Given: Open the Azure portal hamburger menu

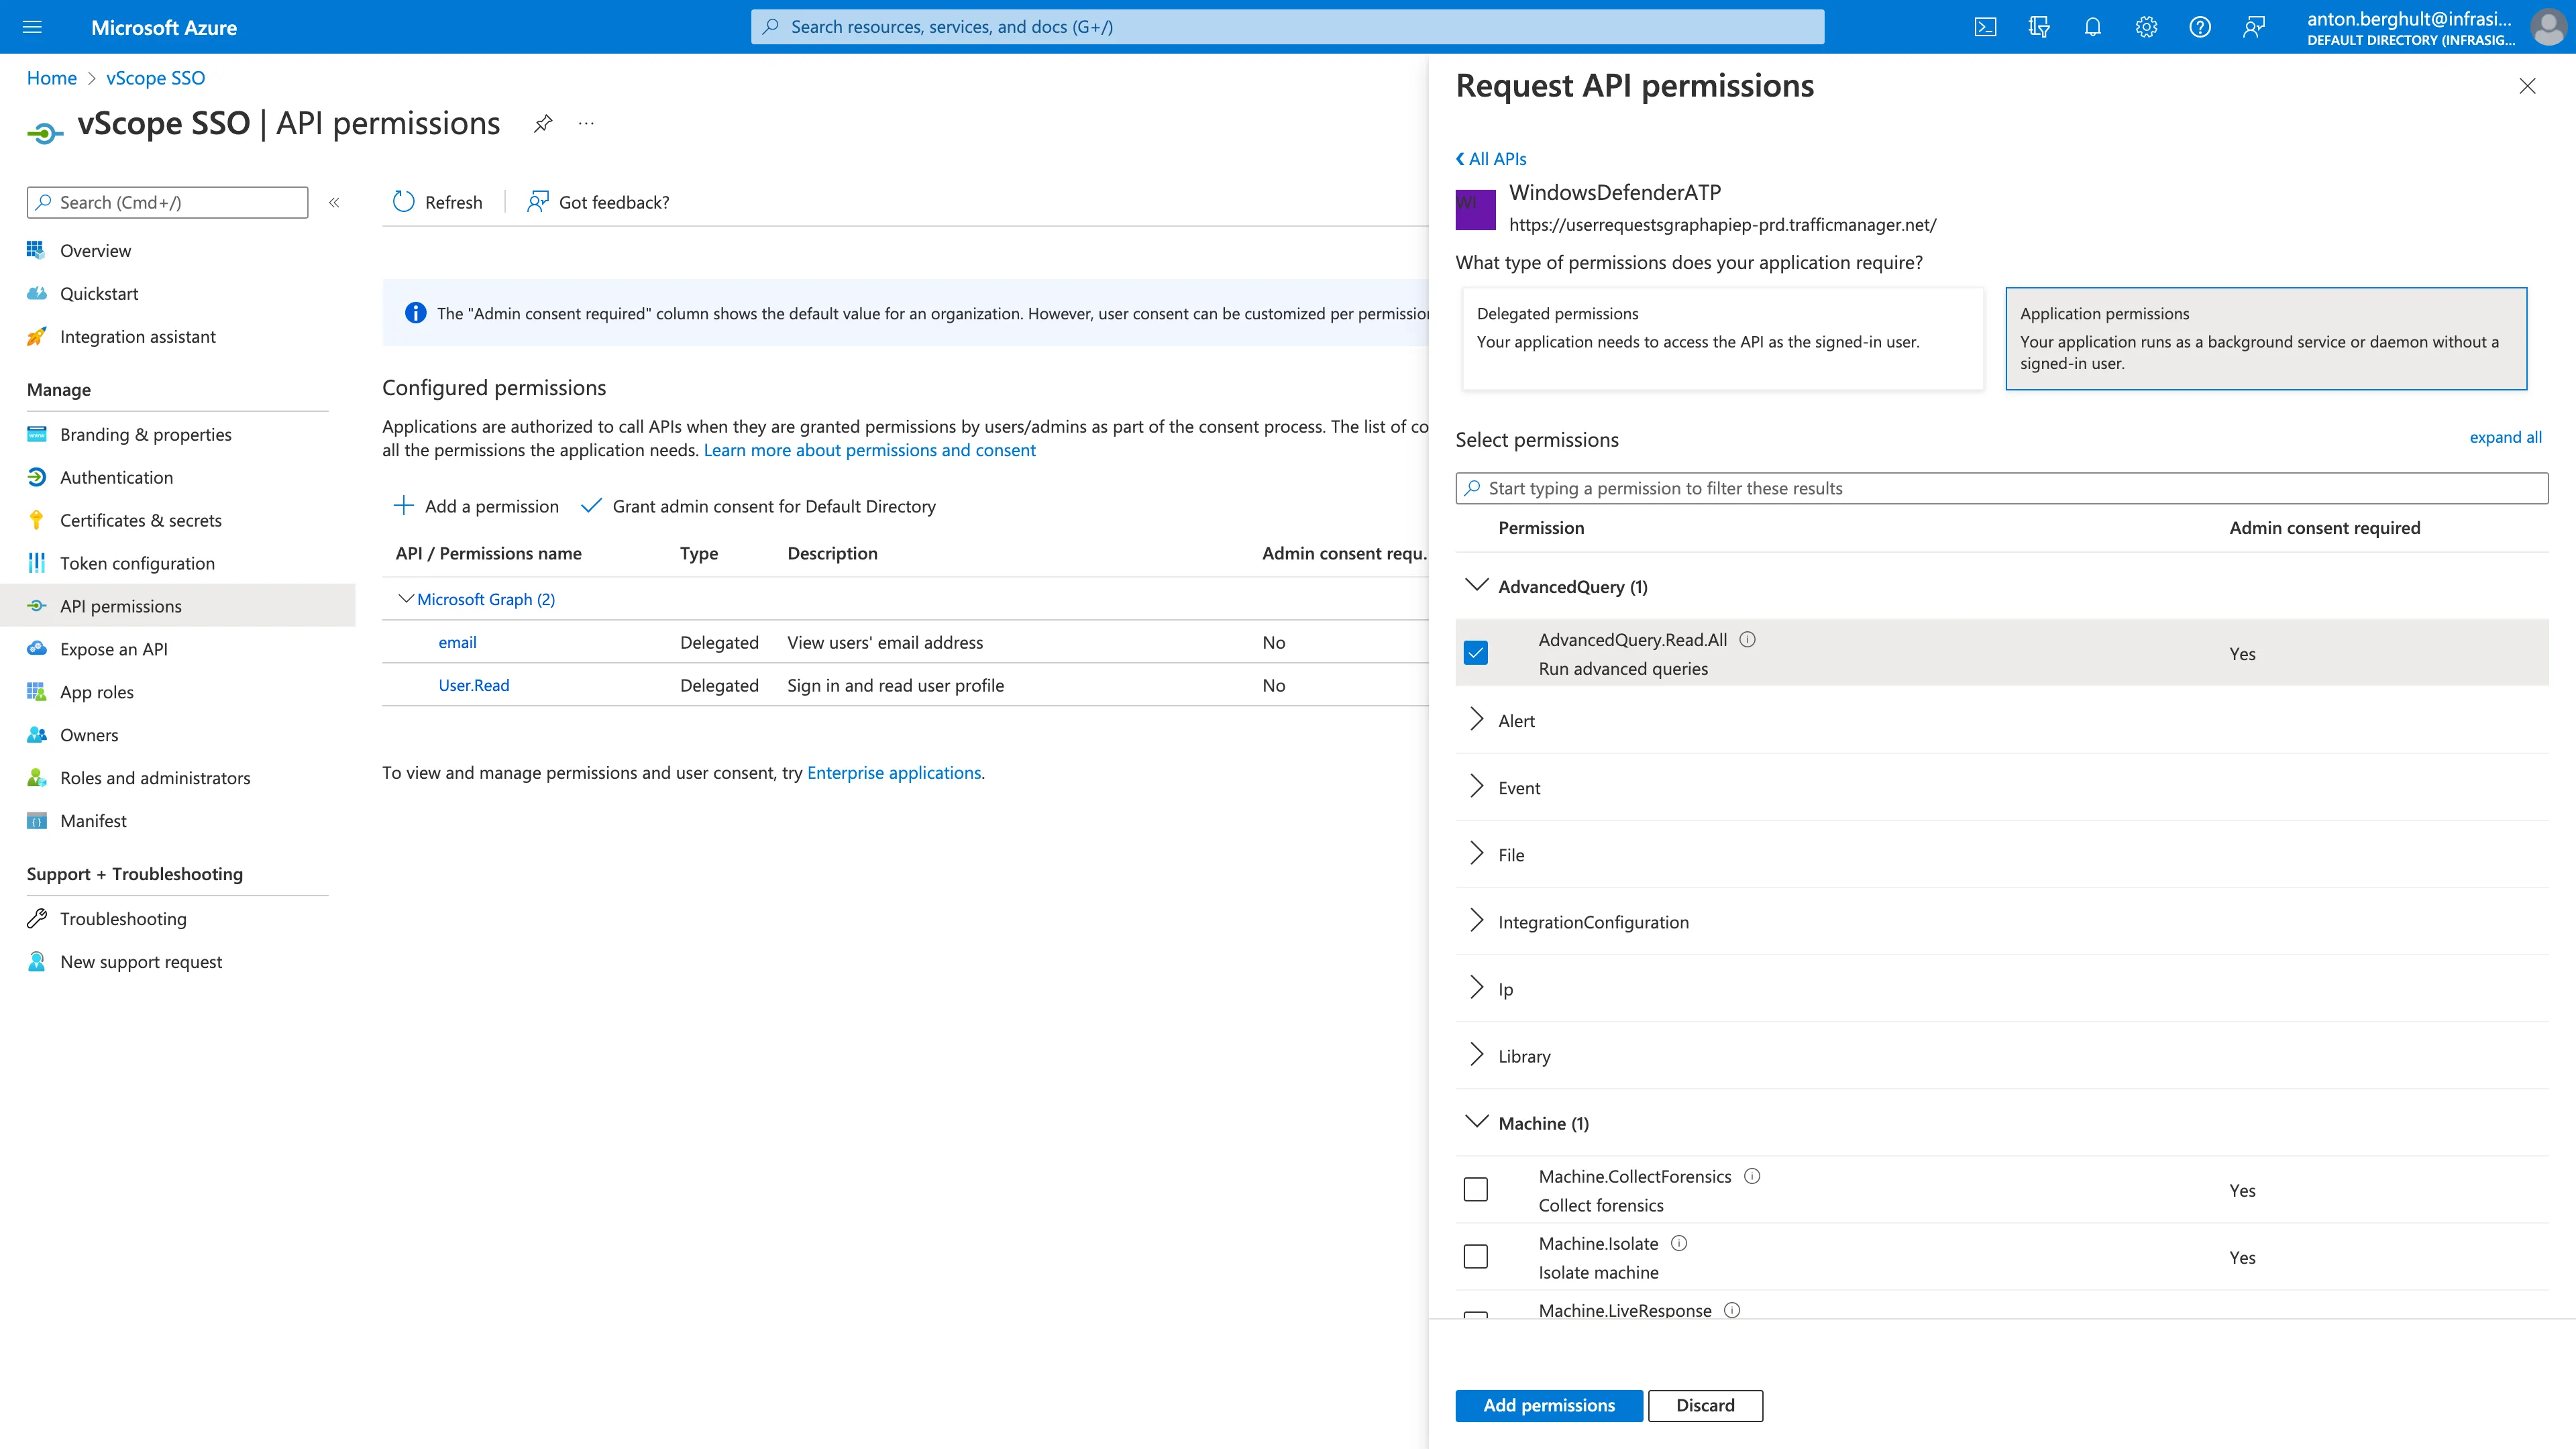Looking at the screenshot, I should pos(32,27).
